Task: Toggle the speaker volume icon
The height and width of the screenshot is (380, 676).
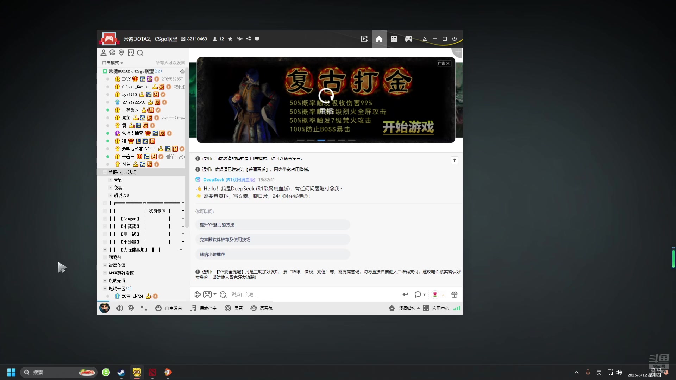Action: tap(120, 308)
